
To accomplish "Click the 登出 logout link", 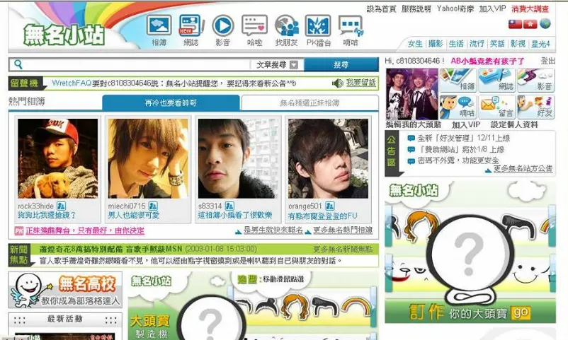I will pyautogui.click(x=547, y=61).
